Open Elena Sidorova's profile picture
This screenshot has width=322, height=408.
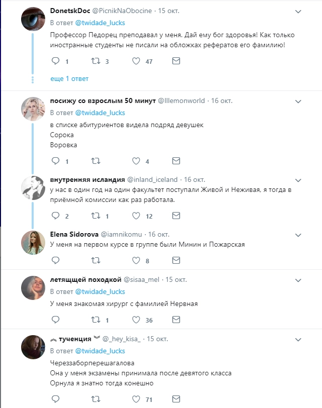pyautogui.click(x=34, y=243)
